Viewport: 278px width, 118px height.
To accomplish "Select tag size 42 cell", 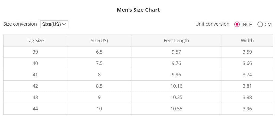I will tap(35, 86).
